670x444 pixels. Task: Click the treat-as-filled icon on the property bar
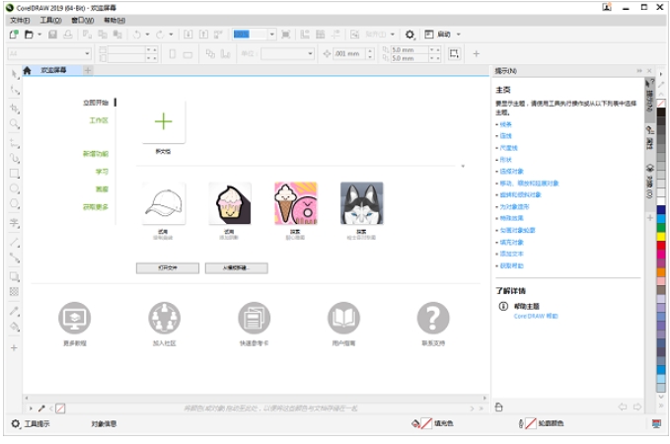pos(454,53)
